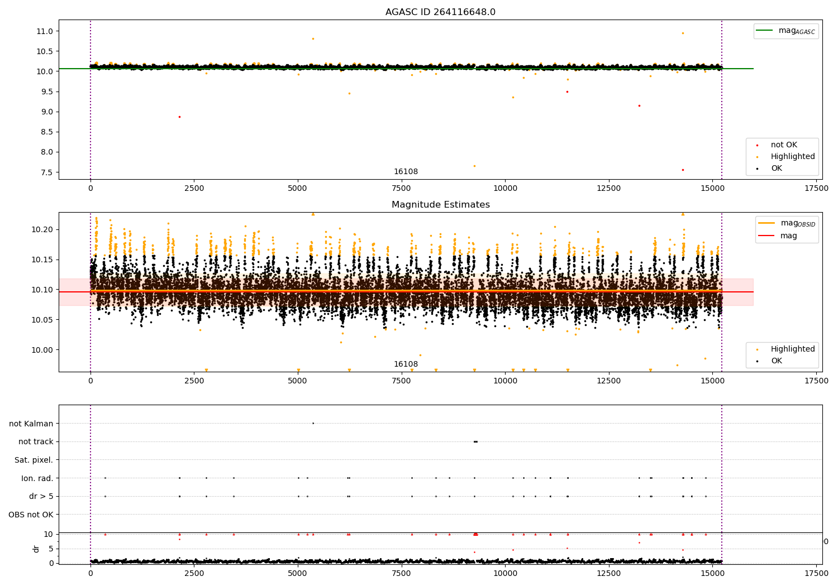This screenshot has width=838, height=586.
Task: Click the '16108' annotation in Magnitude Estimates plot
Action: tap(406, 364)
